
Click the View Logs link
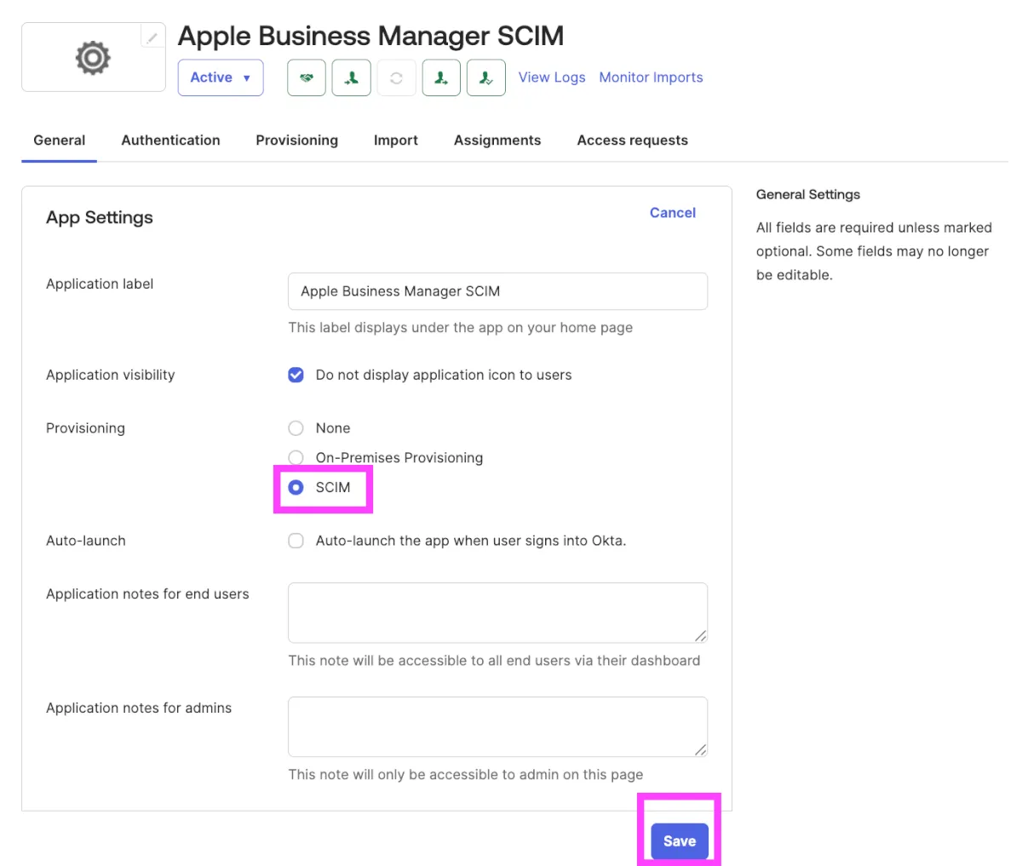(552, 77)
